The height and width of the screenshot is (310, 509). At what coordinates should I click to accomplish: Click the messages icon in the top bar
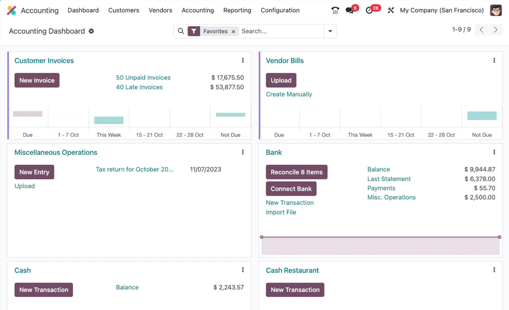pyautogui.click(x=349, y=10)
